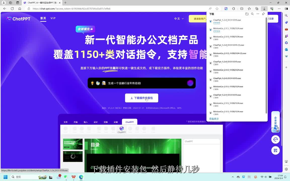Select the 首页 navigation tab
290x181 pixels.
tap(43, 18)
